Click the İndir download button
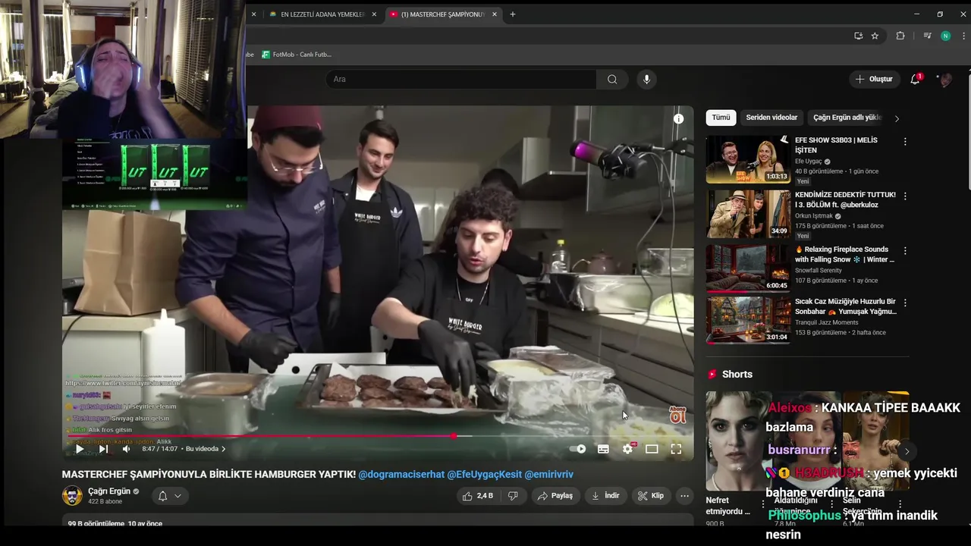The height and width of the screenshot is (546, 971). click(x=605, y=496)
